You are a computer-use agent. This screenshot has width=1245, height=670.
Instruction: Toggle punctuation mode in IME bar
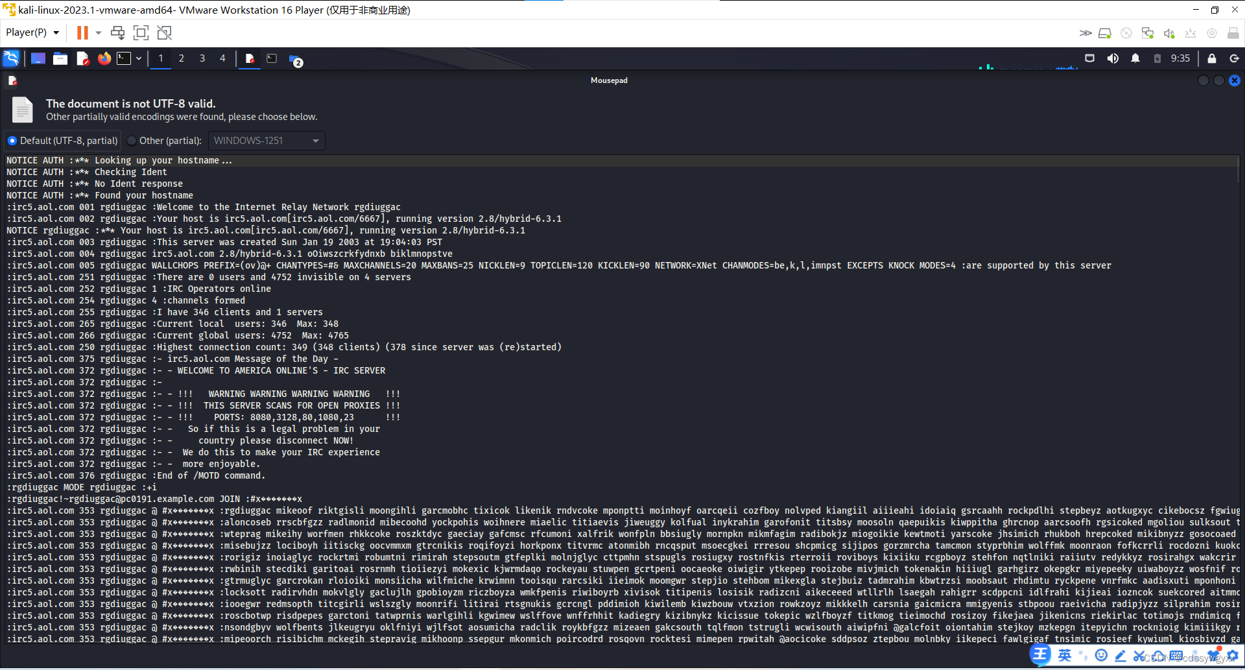pyautogui.click(x=1083, y=656)
